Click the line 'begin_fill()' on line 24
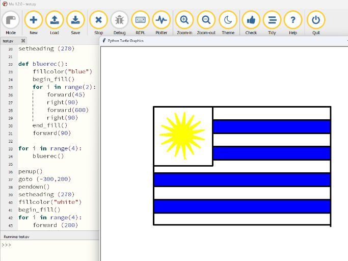This screenshot has width=348, height=261. [x=53, y=80]
